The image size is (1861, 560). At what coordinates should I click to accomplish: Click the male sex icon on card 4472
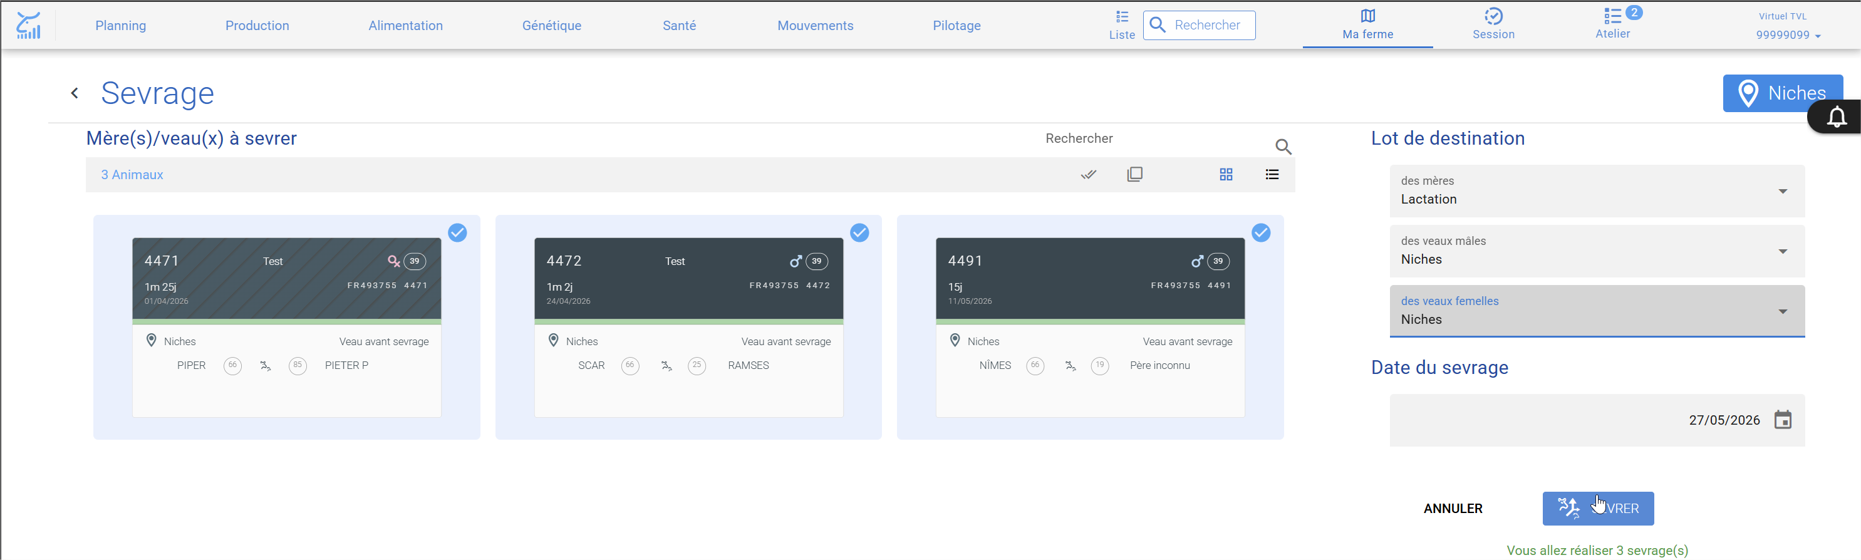point(796,261)
